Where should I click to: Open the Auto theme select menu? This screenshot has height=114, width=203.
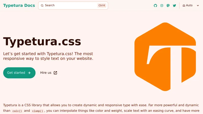click(x=190, y=5)
